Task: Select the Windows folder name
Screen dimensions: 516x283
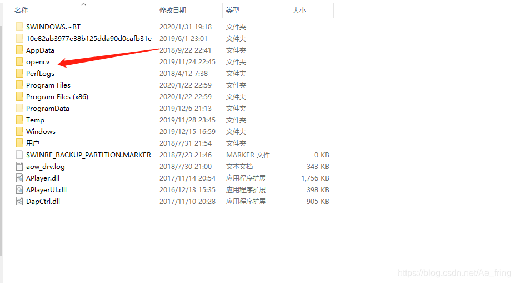Action: coord(41,132)
